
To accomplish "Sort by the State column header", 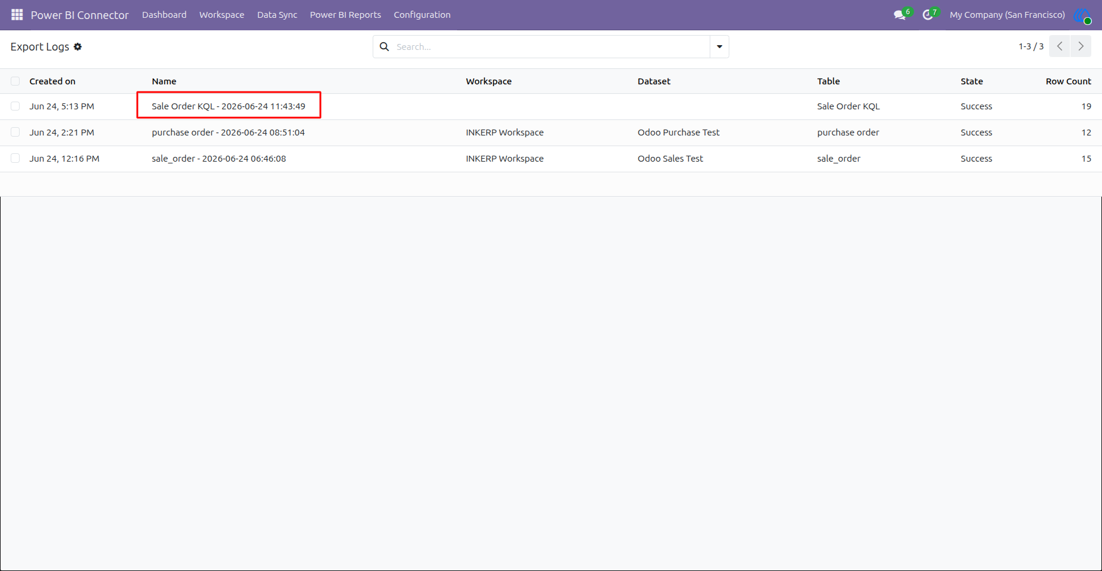I will click(971, 81).
